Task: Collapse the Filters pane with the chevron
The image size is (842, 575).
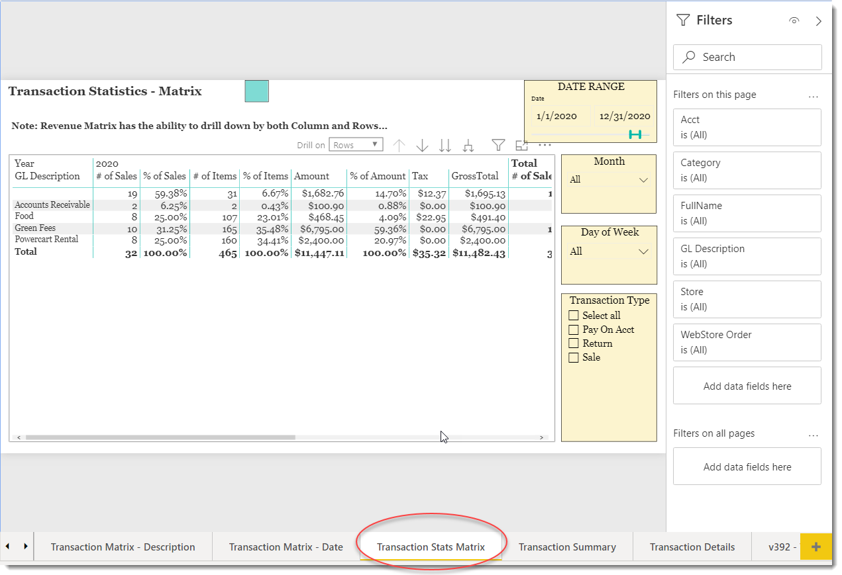Action: (x=819, y=21)
